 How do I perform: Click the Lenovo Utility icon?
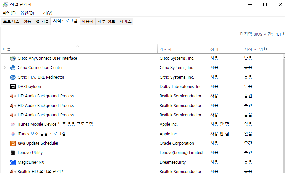13,153
